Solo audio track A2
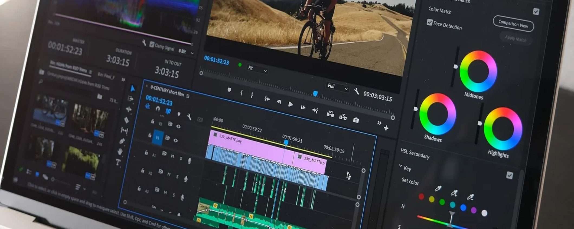574x229 pixels. (x=177, y=177)
